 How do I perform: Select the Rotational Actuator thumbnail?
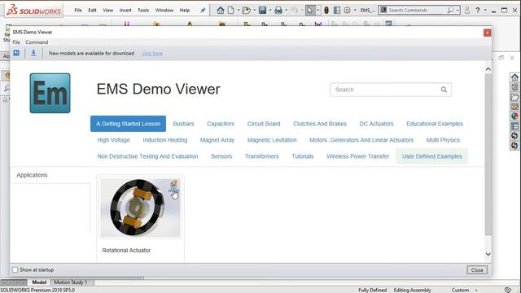click(x=141, y=208)
